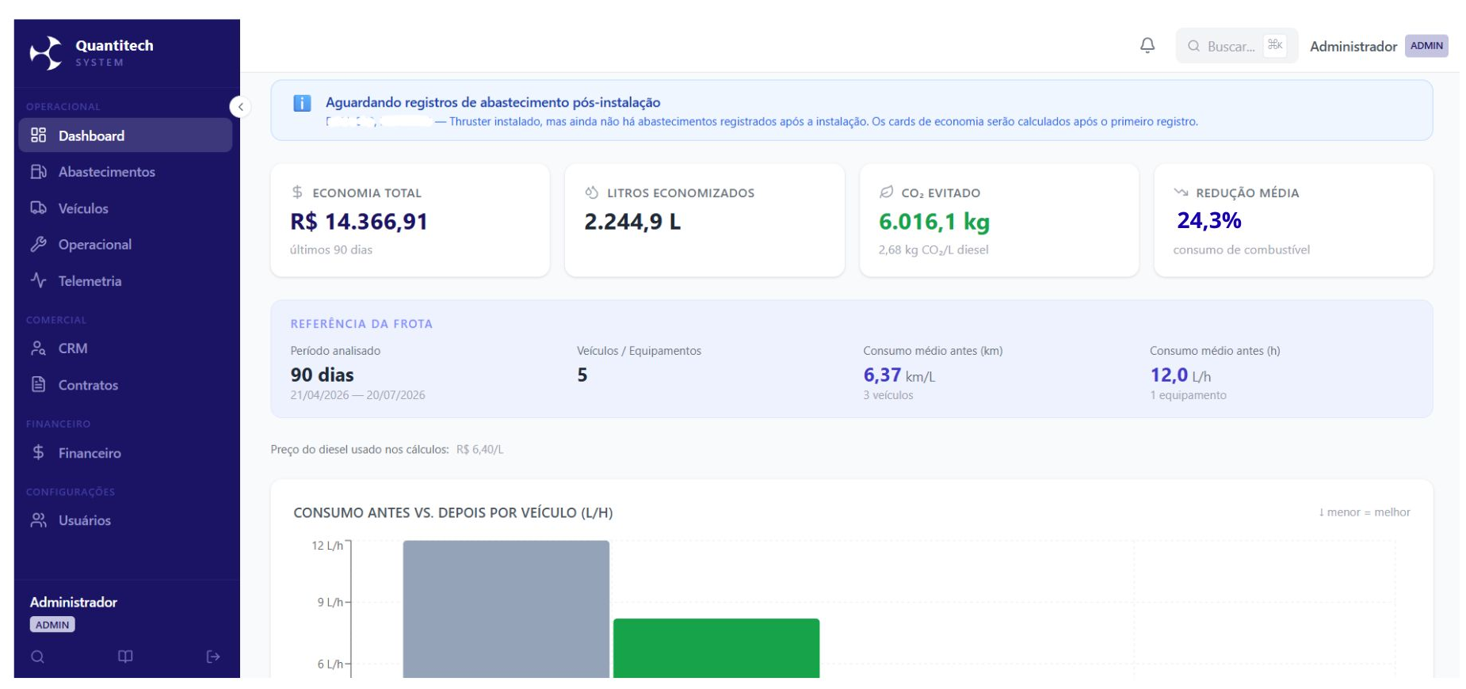
Task: Click the blue info icon in the banner
Action: 302,103
